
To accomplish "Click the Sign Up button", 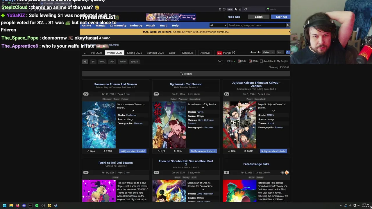I will tap(281, 17).
